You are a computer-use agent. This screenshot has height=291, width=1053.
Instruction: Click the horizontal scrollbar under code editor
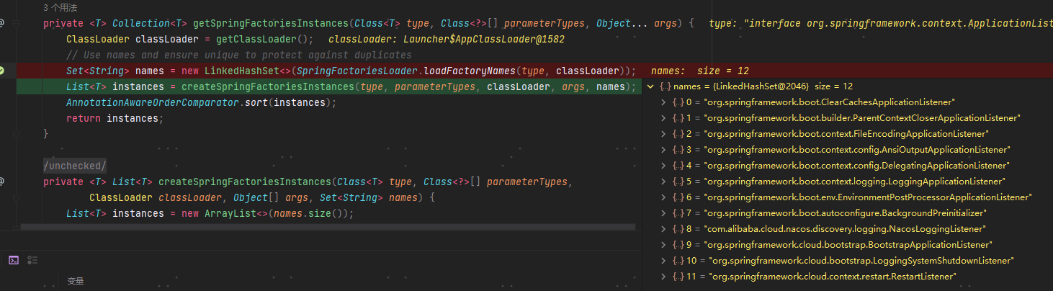[328, 227]
